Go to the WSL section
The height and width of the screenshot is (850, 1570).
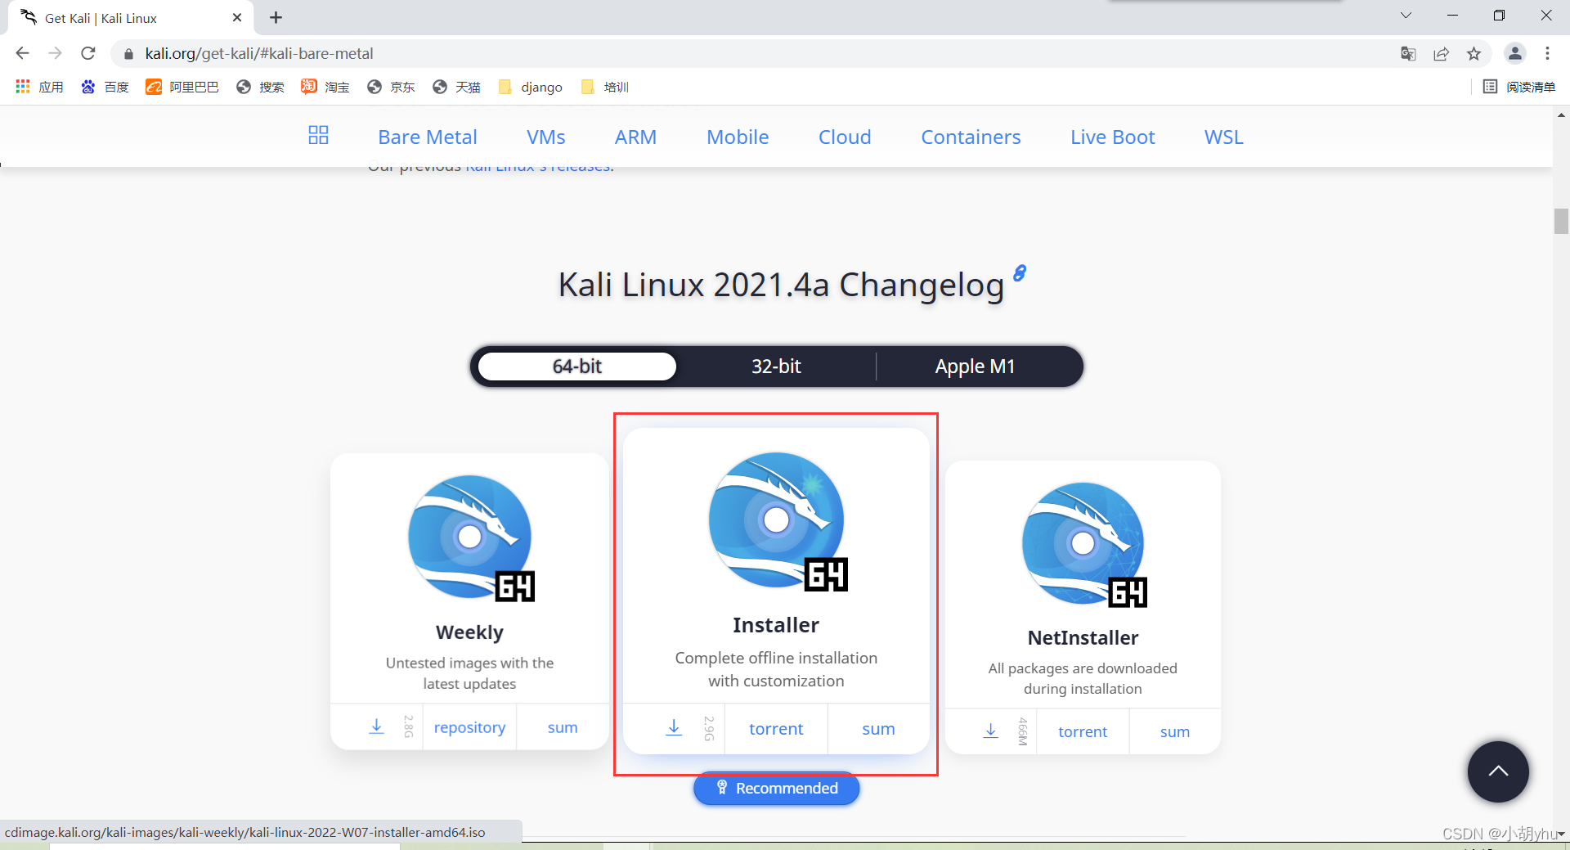pyautogui.click(x=1224, y=137)
